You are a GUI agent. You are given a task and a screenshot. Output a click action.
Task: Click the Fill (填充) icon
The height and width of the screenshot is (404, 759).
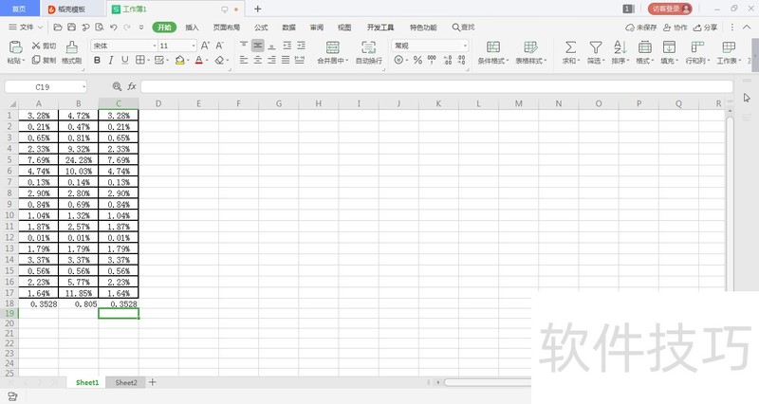pyautogui.click(x=669, y=46)
